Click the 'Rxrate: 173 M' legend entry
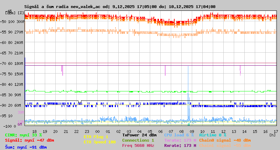 point(180,145)
